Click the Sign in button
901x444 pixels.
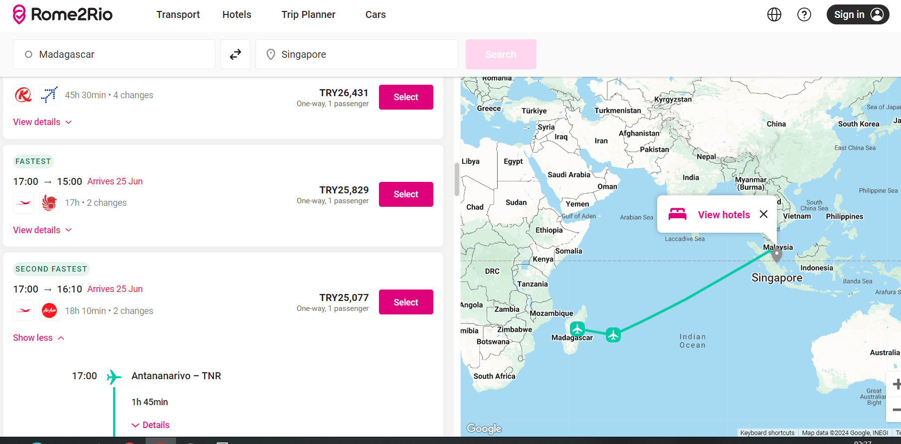[x=858, y=14]
